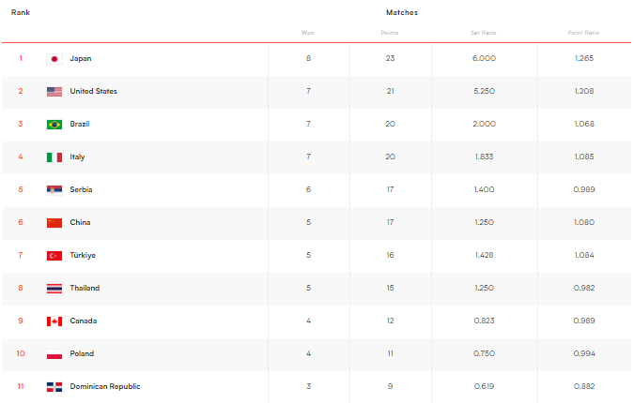Viewport: 634px width, 403px height.
Task: Click the Thailand flag icon
Action: click(54, 289)
